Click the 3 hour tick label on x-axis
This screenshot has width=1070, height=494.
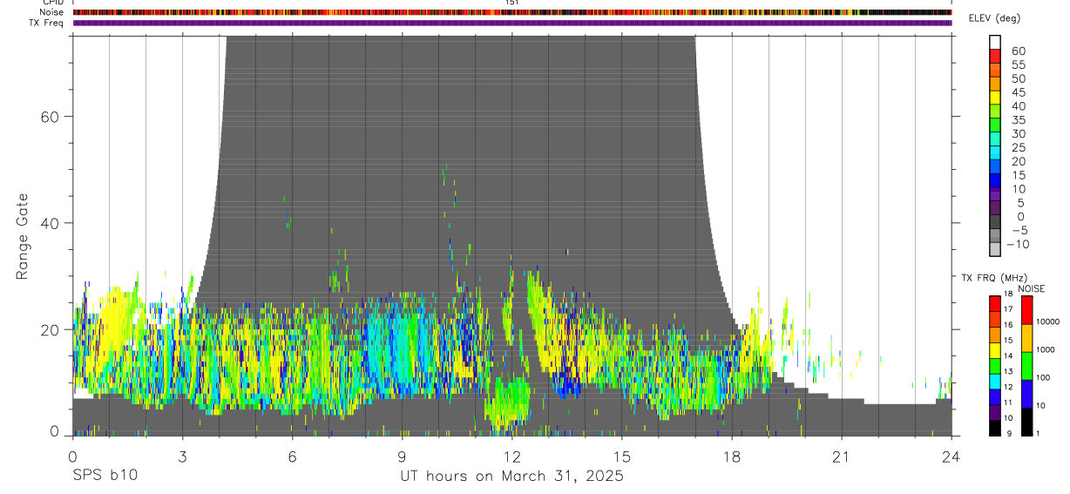pyautogui.click(x=182, y=456)
